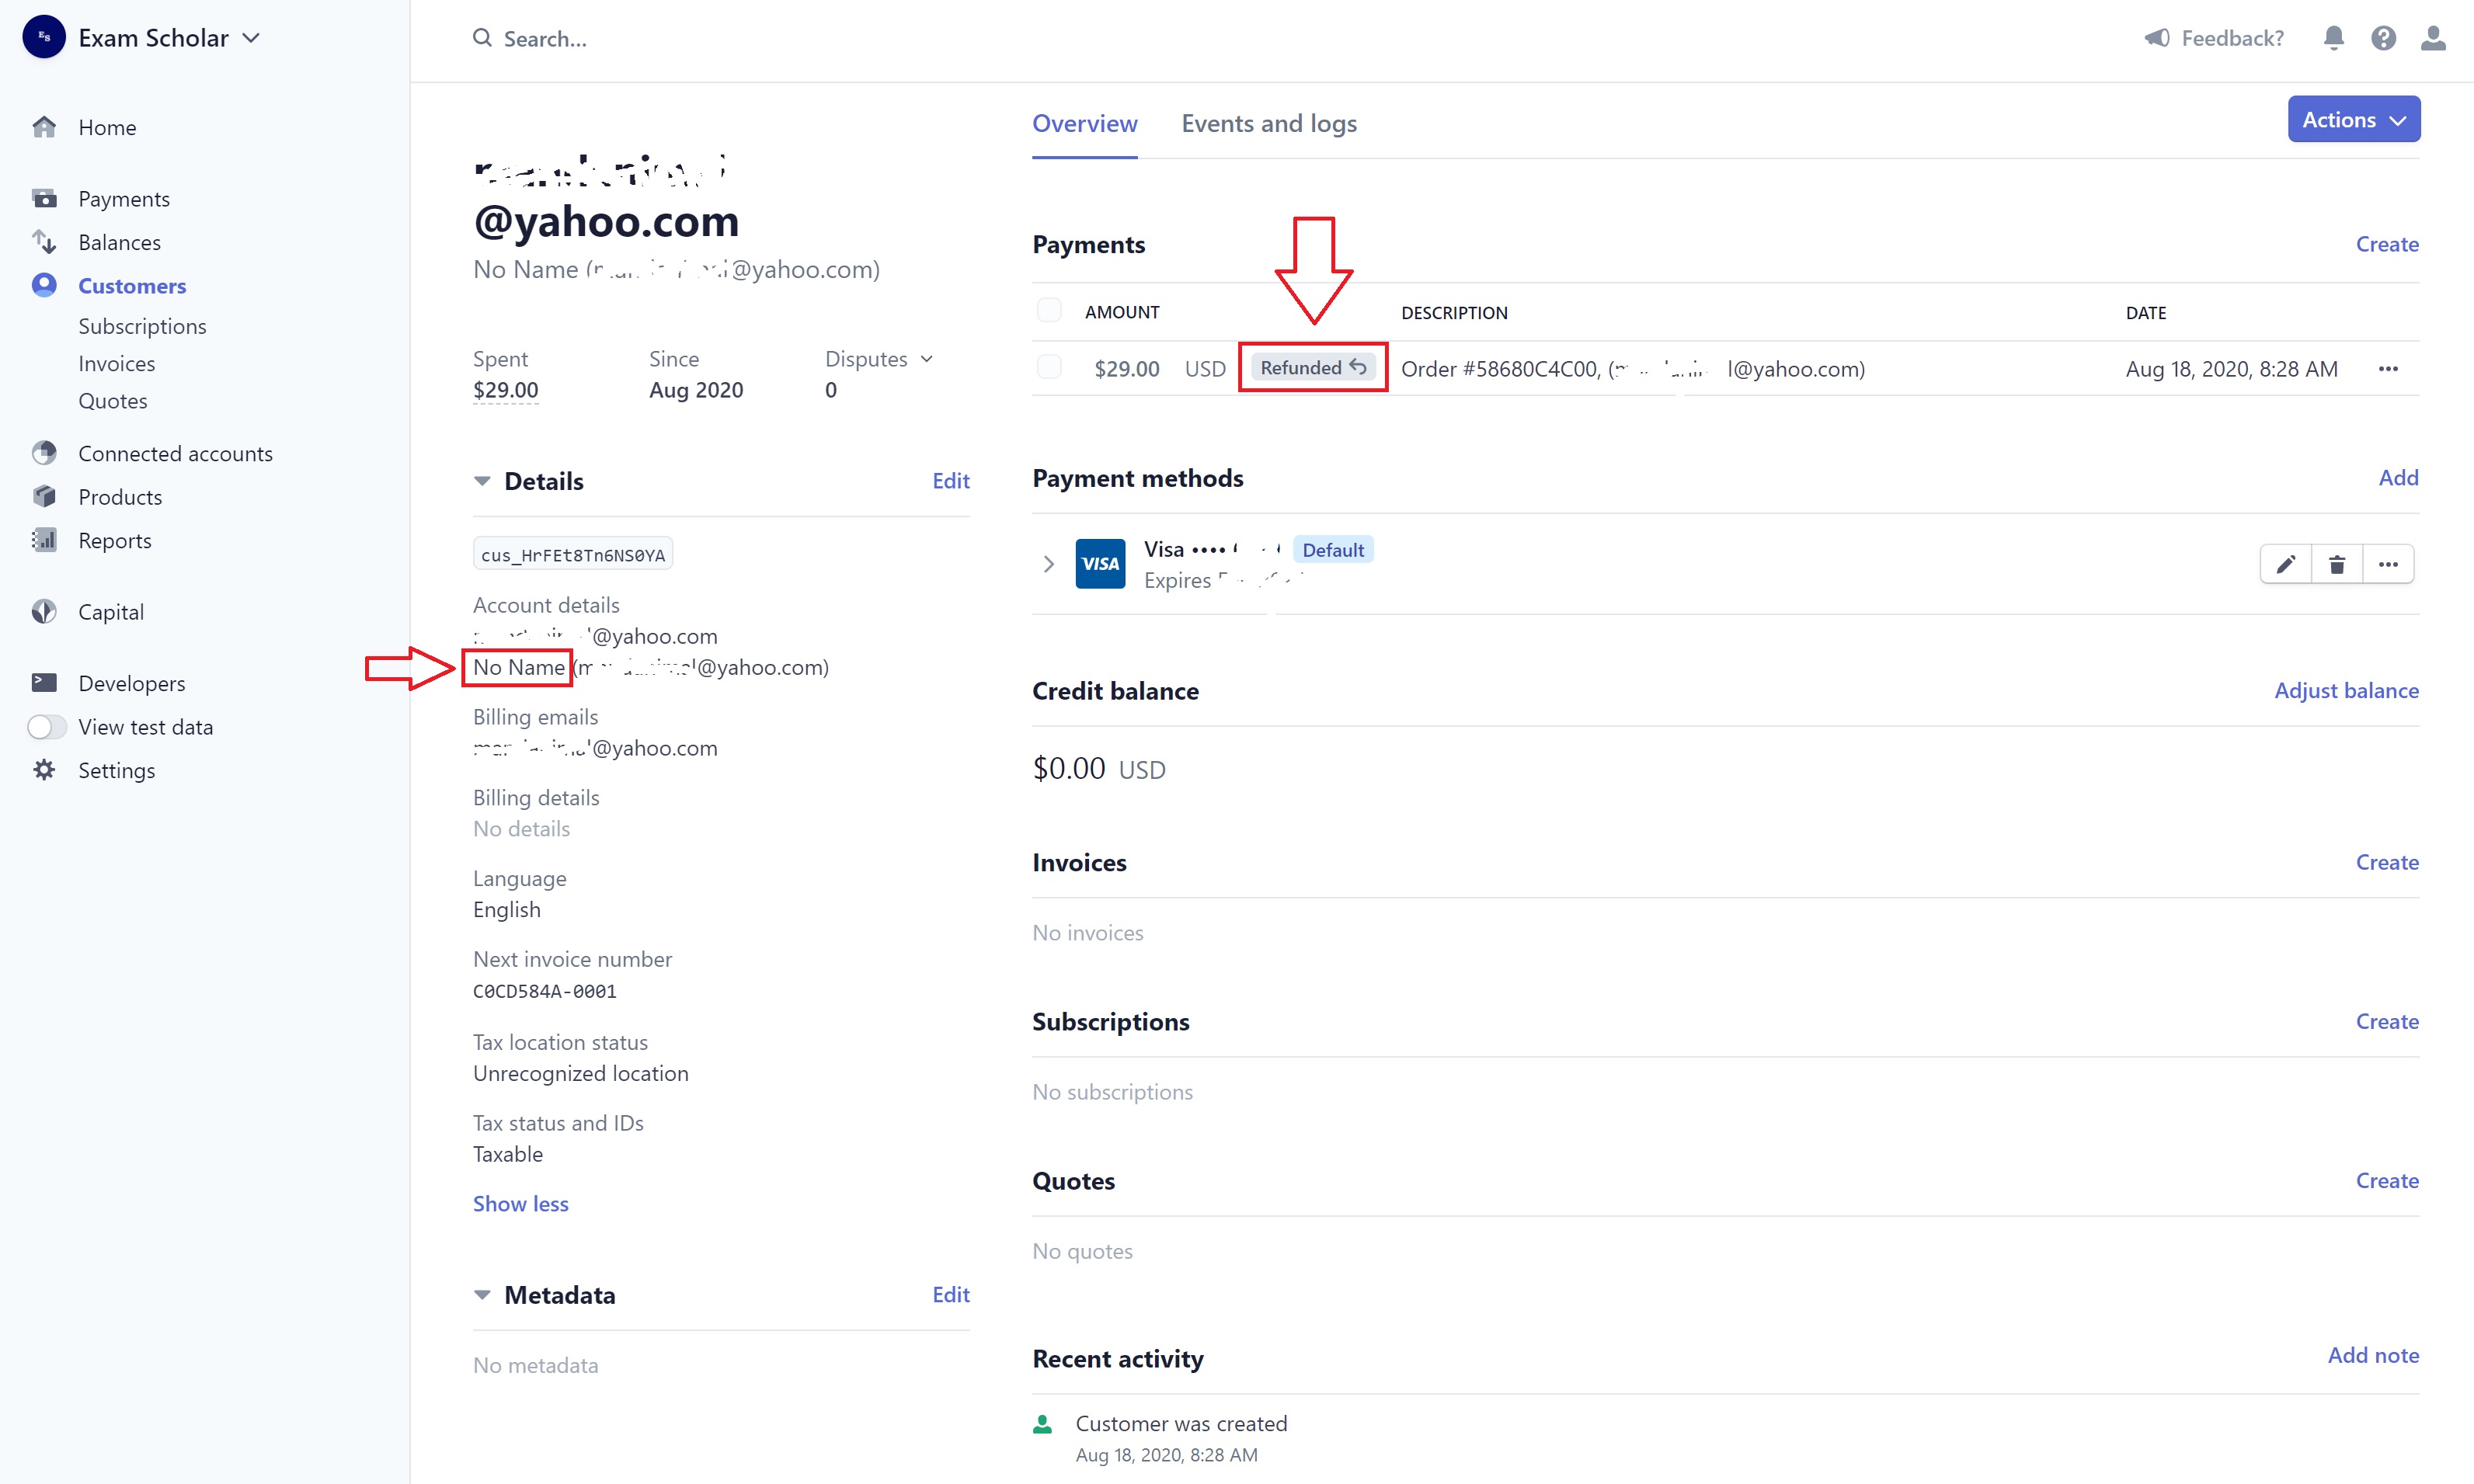Click Edit link in Metadata section
2474x1484 pixels.
point(950,1295)
